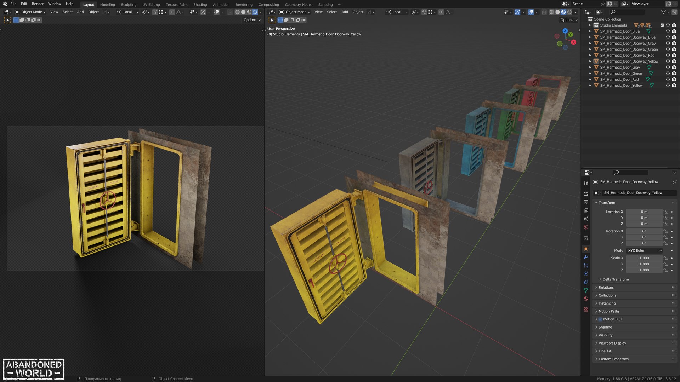Image resolution: width=680 pixels, height=382 pixels.
Task: Click the viewport navigation gizmo Z axis
Action: (x=565, y=31)
